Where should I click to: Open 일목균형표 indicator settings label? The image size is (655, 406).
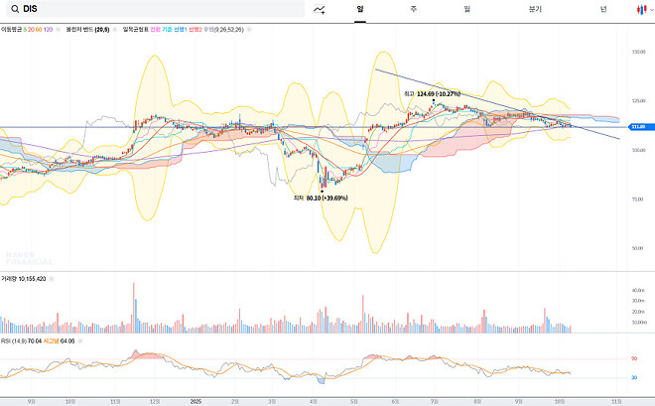(x=183, y=30)
